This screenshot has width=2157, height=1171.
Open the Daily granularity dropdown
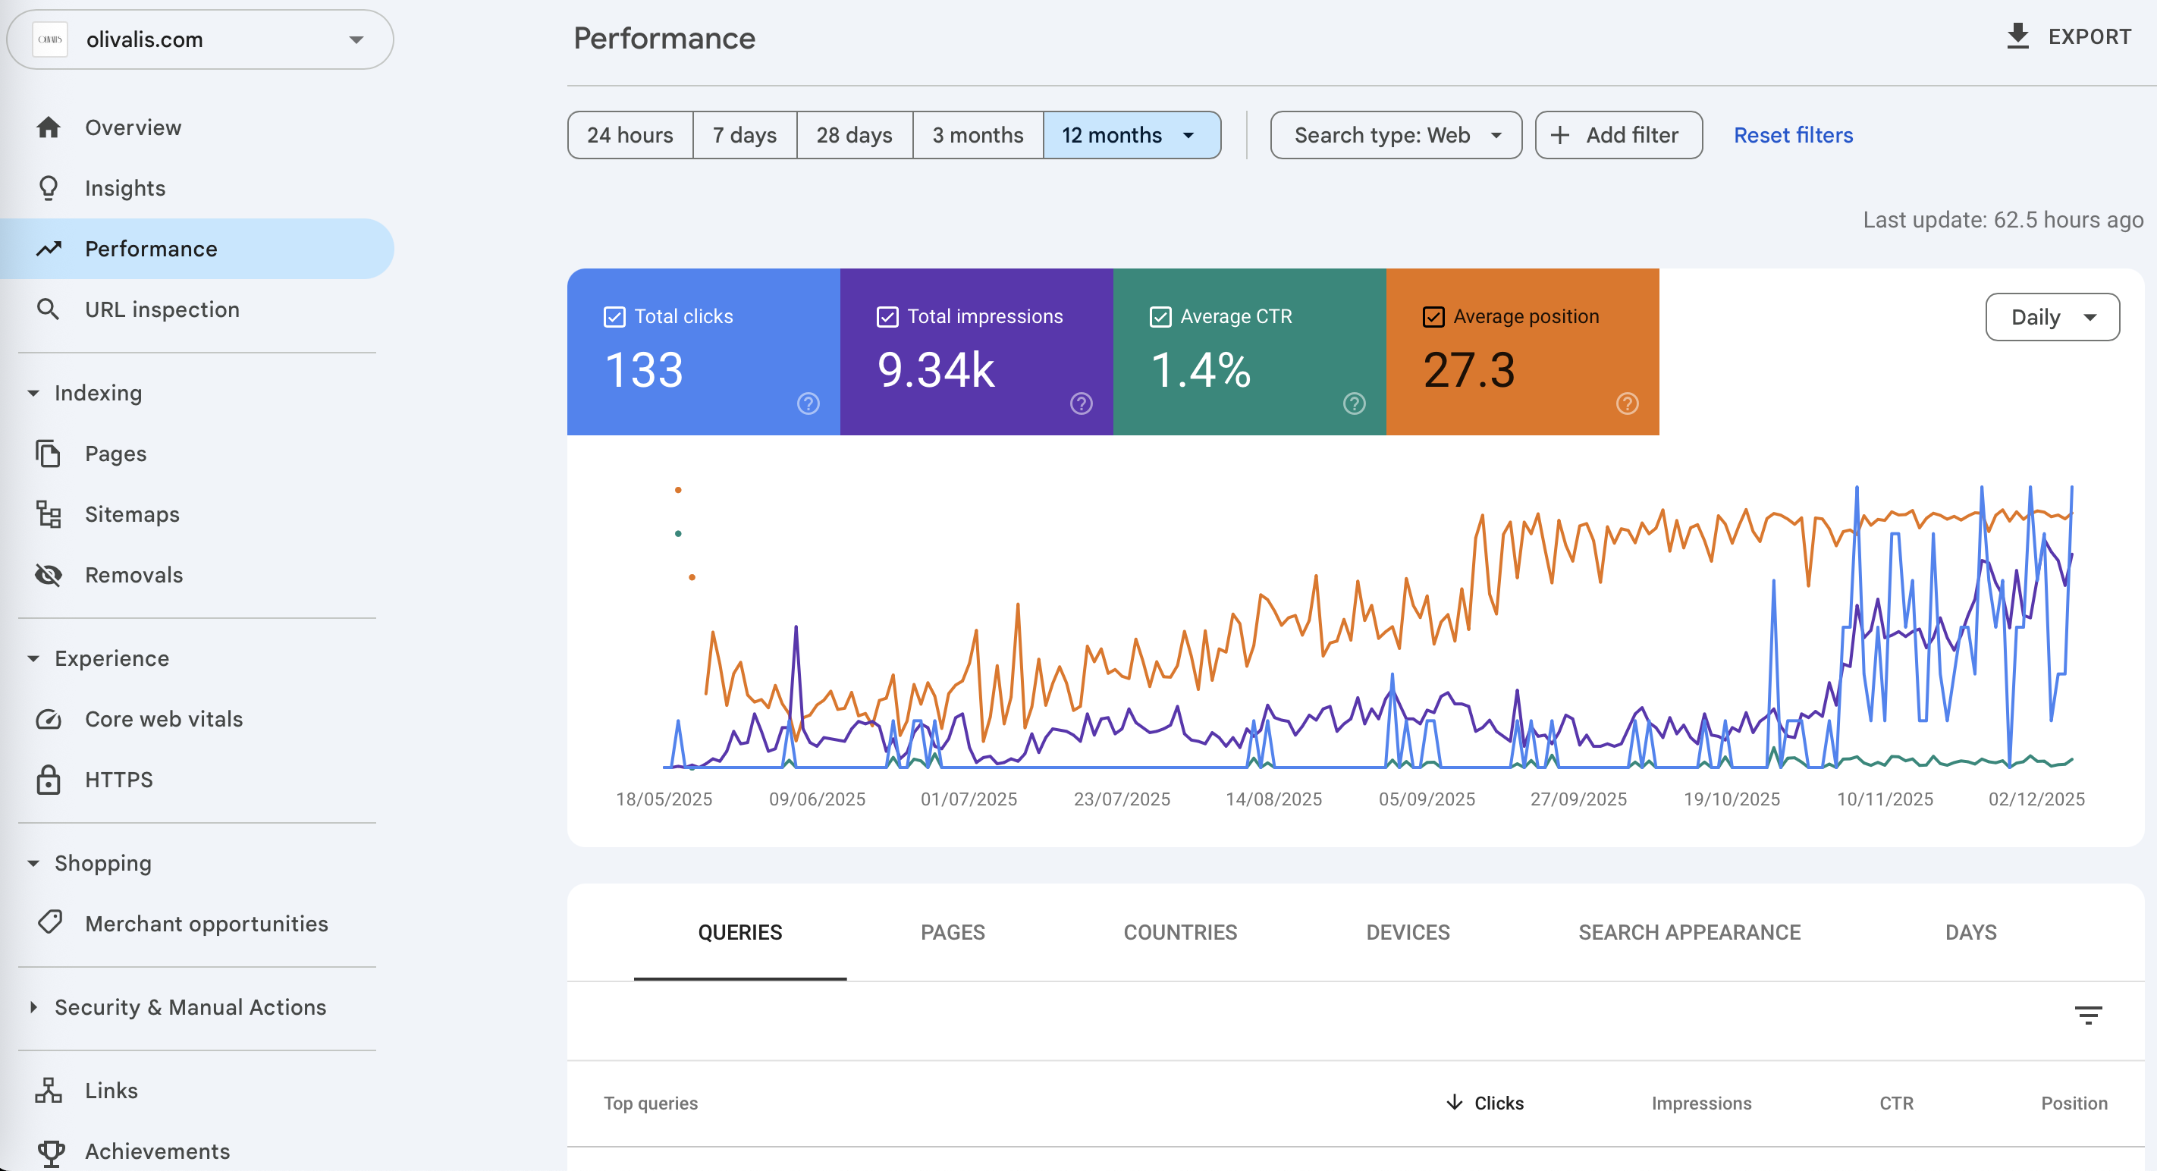click(x=2052, y=316)
